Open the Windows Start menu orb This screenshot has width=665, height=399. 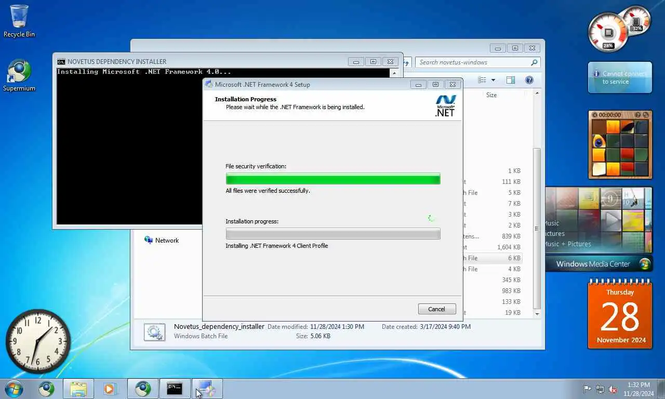click(14, 389)
